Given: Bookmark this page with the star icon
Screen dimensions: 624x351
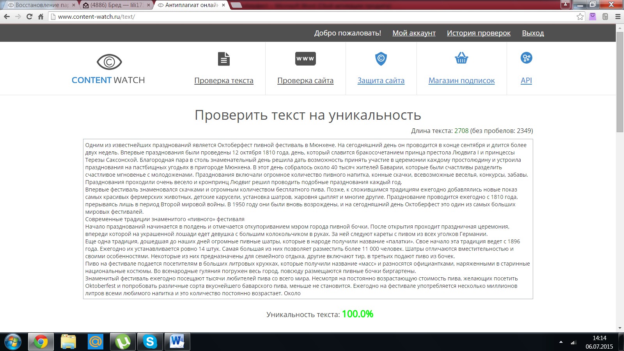Looking at the screenshot, I should [580, 16].
